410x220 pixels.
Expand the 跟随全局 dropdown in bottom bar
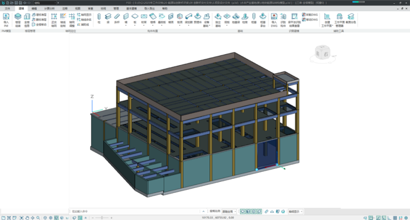click(229, 211)
